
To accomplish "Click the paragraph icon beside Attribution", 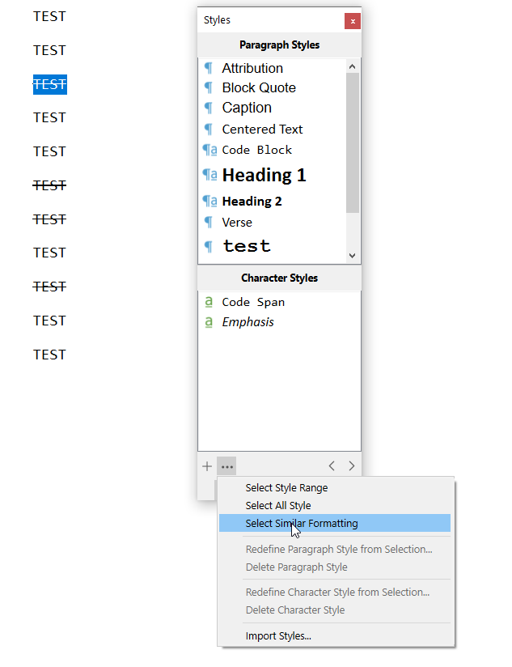I will (x=209, y=69).
